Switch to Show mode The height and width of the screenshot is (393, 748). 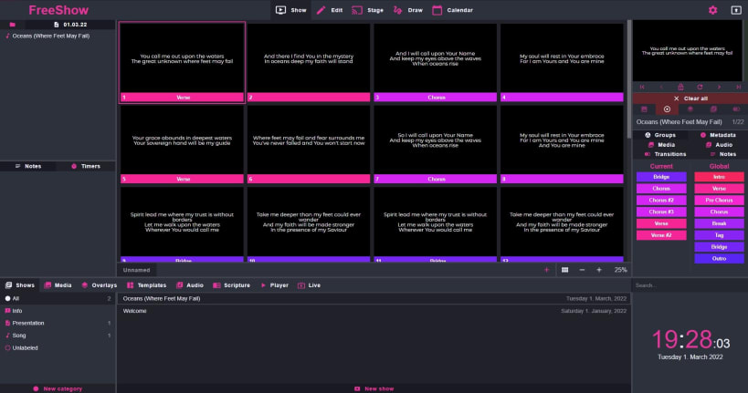coord(291,10)
